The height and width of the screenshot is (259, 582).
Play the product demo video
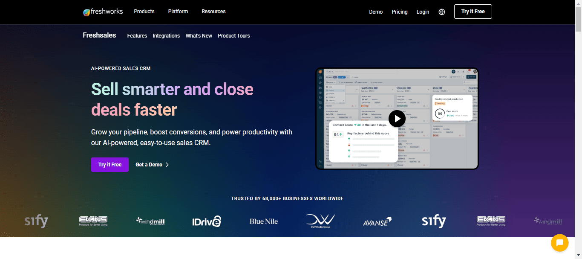coord(397,119)
